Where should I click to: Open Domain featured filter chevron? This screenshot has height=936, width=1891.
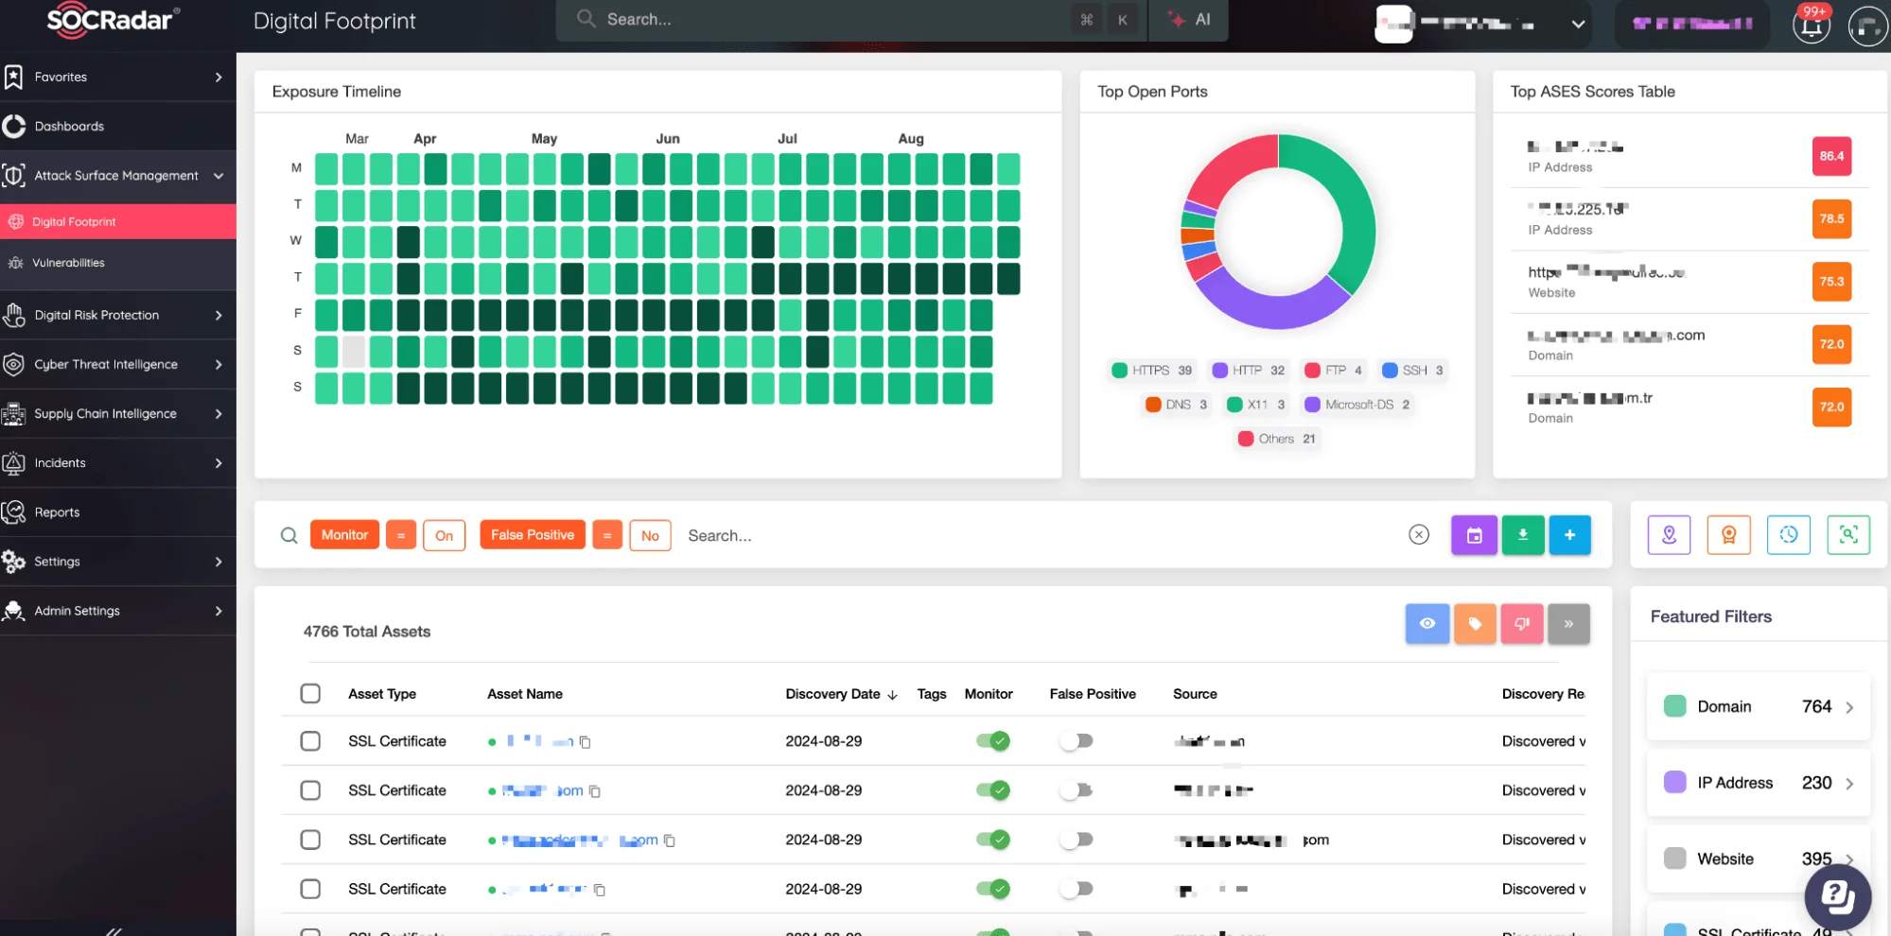click(1849, 707)
